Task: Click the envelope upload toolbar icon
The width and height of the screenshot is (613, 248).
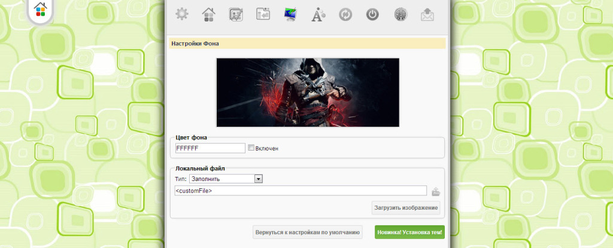Action: pos(427,14)
